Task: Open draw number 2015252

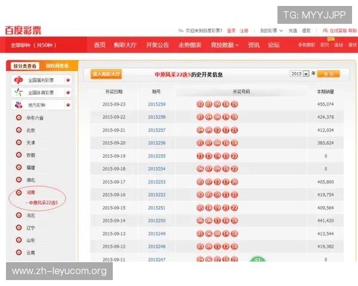Action: (156, 195)
